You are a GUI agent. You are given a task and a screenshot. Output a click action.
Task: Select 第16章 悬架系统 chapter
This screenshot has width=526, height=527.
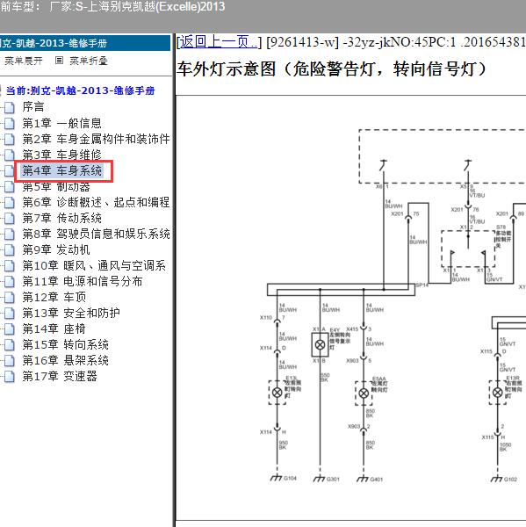(x=65, y=360)
